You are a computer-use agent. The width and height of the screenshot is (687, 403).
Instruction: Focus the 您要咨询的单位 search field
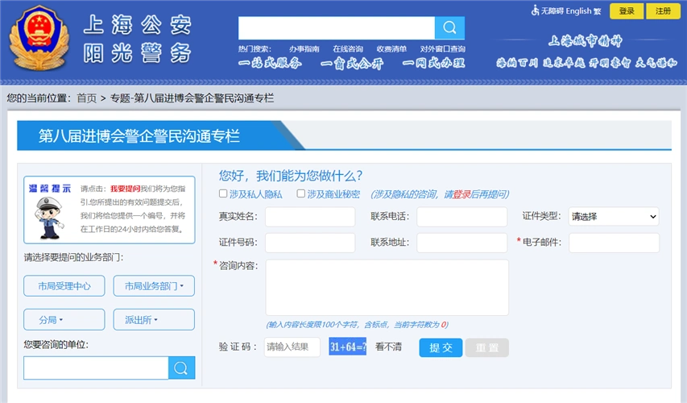96,368
